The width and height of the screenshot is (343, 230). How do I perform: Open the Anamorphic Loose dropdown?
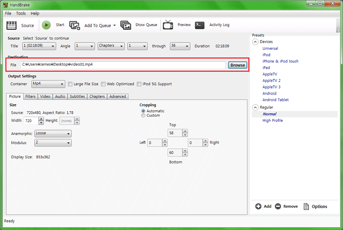pos(53,133)
